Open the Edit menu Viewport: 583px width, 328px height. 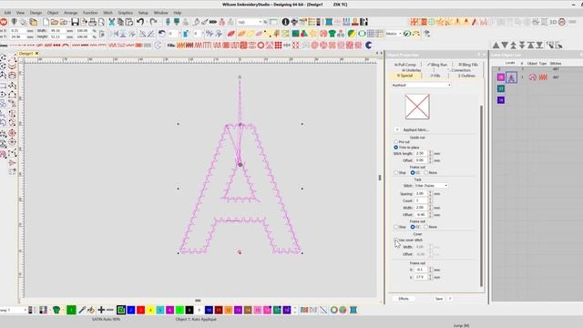click(x=7, y=13)
